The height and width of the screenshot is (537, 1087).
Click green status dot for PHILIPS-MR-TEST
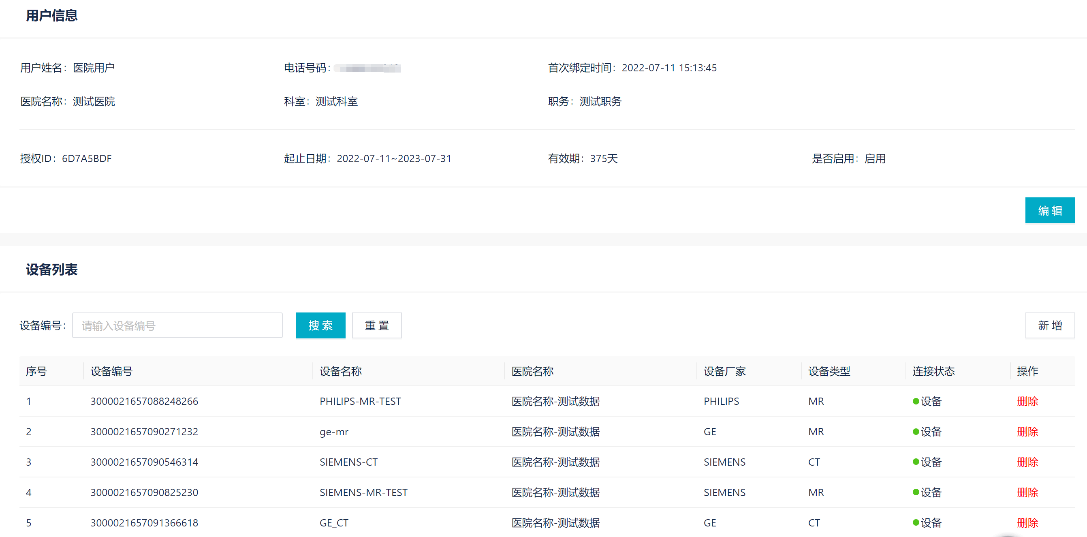pos(916,401)
